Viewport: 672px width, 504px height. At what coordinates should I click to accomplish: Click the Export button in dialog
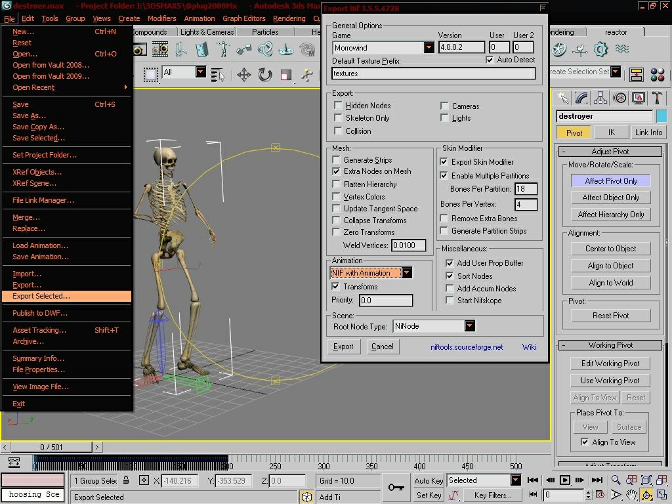[x=343, y=346]
